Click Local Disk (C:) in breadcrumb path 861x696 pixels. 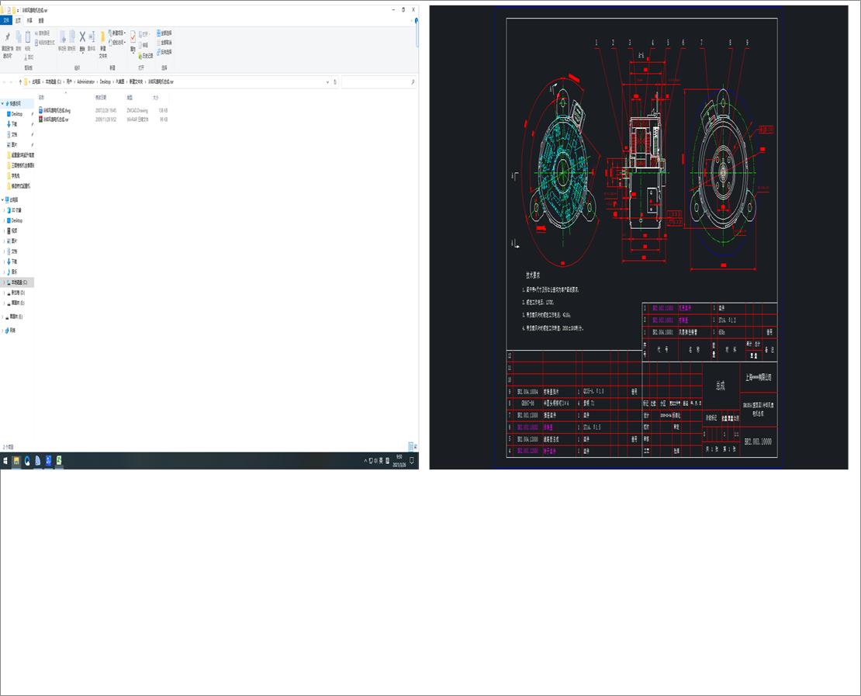pyautogui.click(x=54, y=81)
